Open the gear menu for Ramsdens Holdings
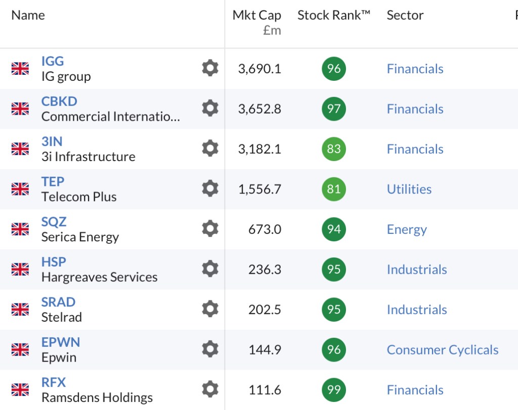The image size is (518, 410). (210, 389)
